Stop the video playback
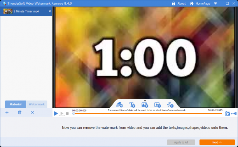Image resolution: width=238 pixels, height=147 pixels. point(67,114)
